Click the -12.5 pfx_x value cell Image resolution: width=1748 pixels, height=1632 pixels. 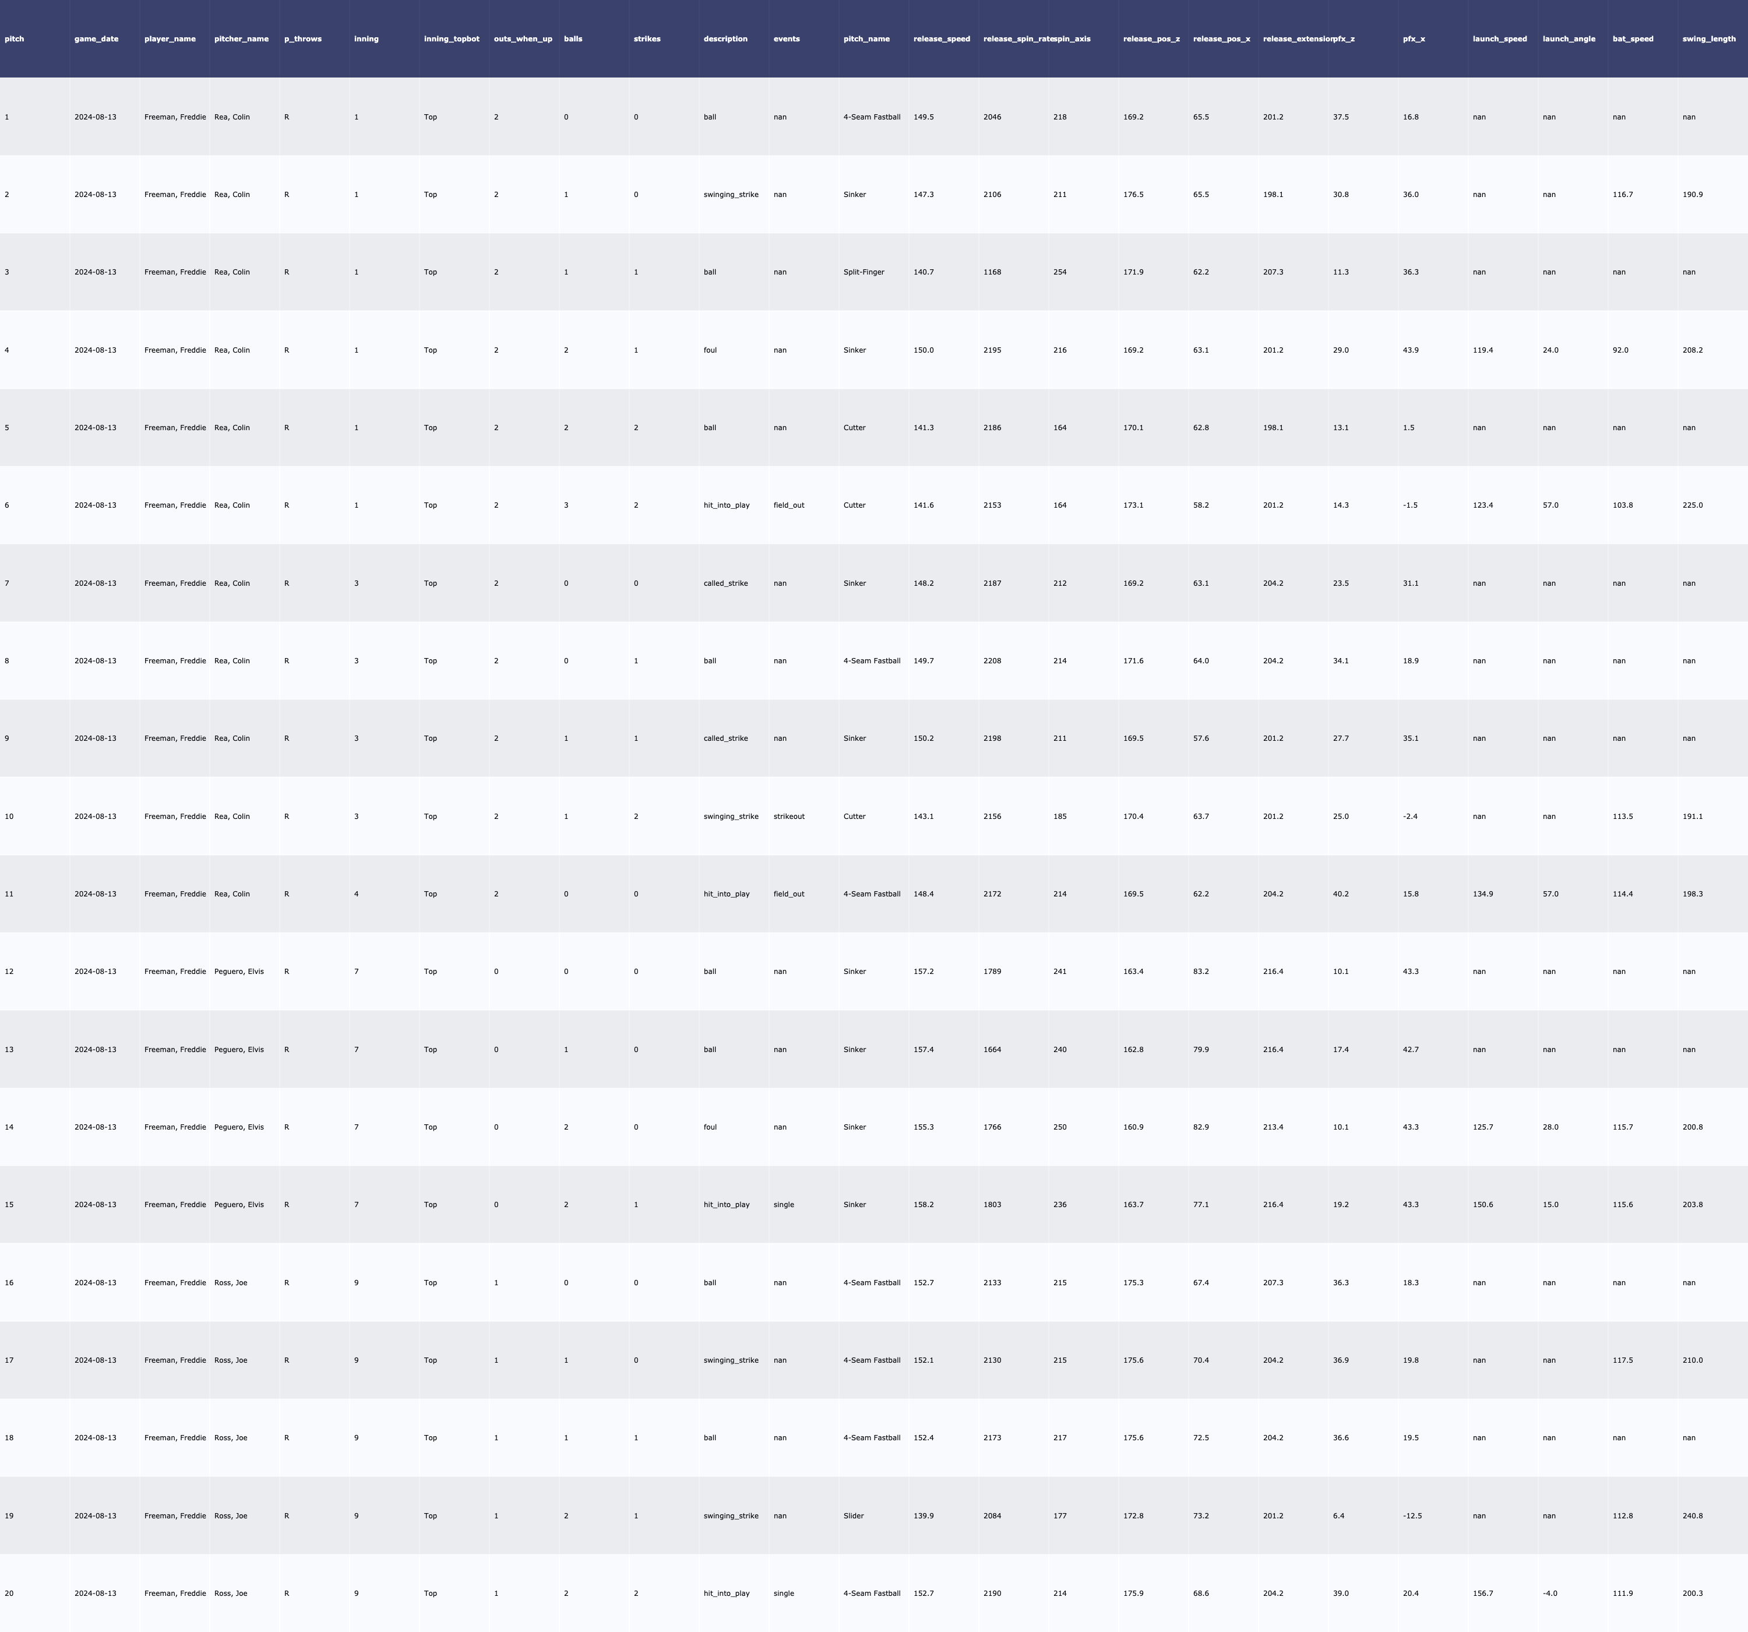pyautogui.click(x=1412, y=1516)
